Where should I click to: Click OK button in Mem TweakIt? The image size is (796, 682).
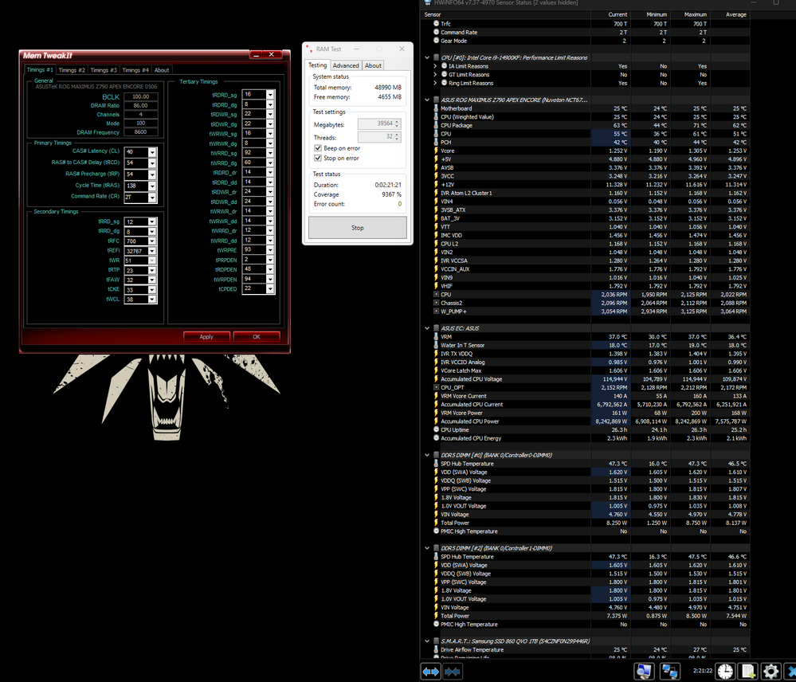[x=257, y=336]
